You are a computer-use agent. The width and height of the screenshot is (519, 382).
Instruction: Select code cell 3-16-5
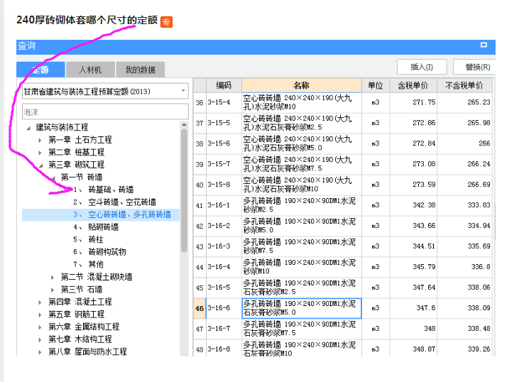click(224, 288)
